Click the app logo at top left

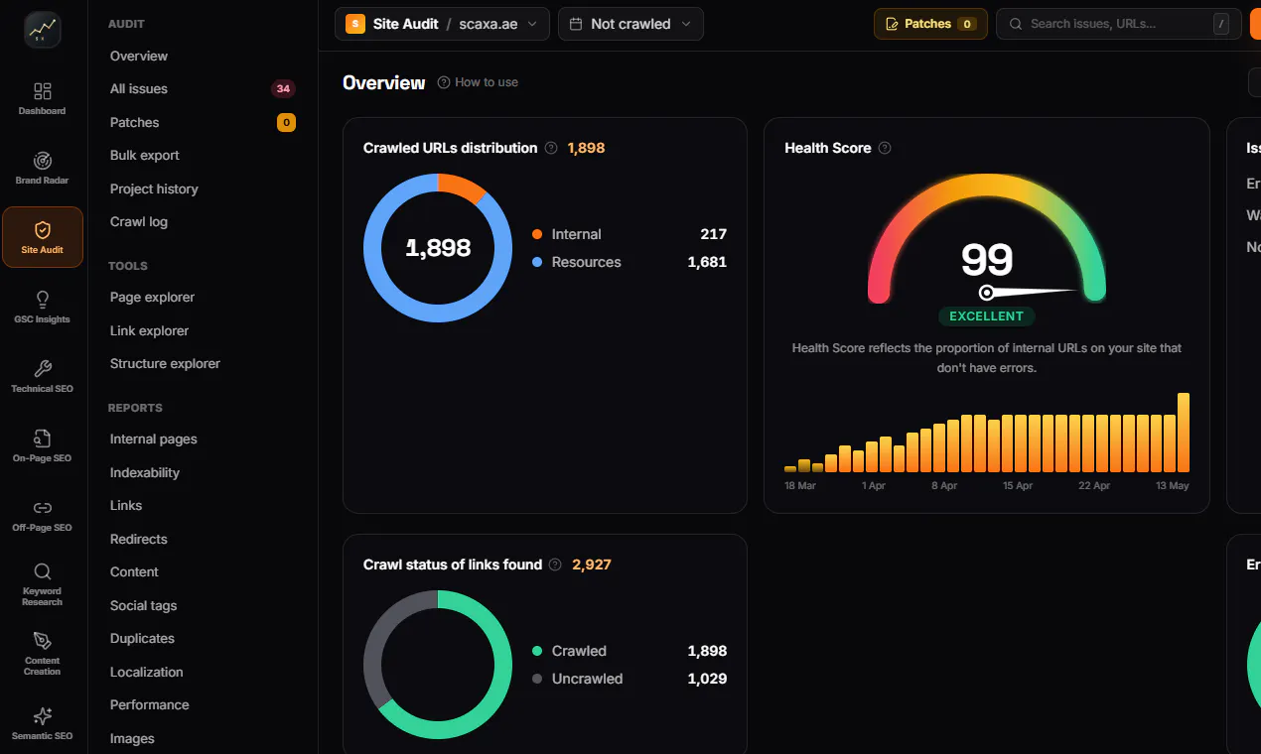coord(43,30)
